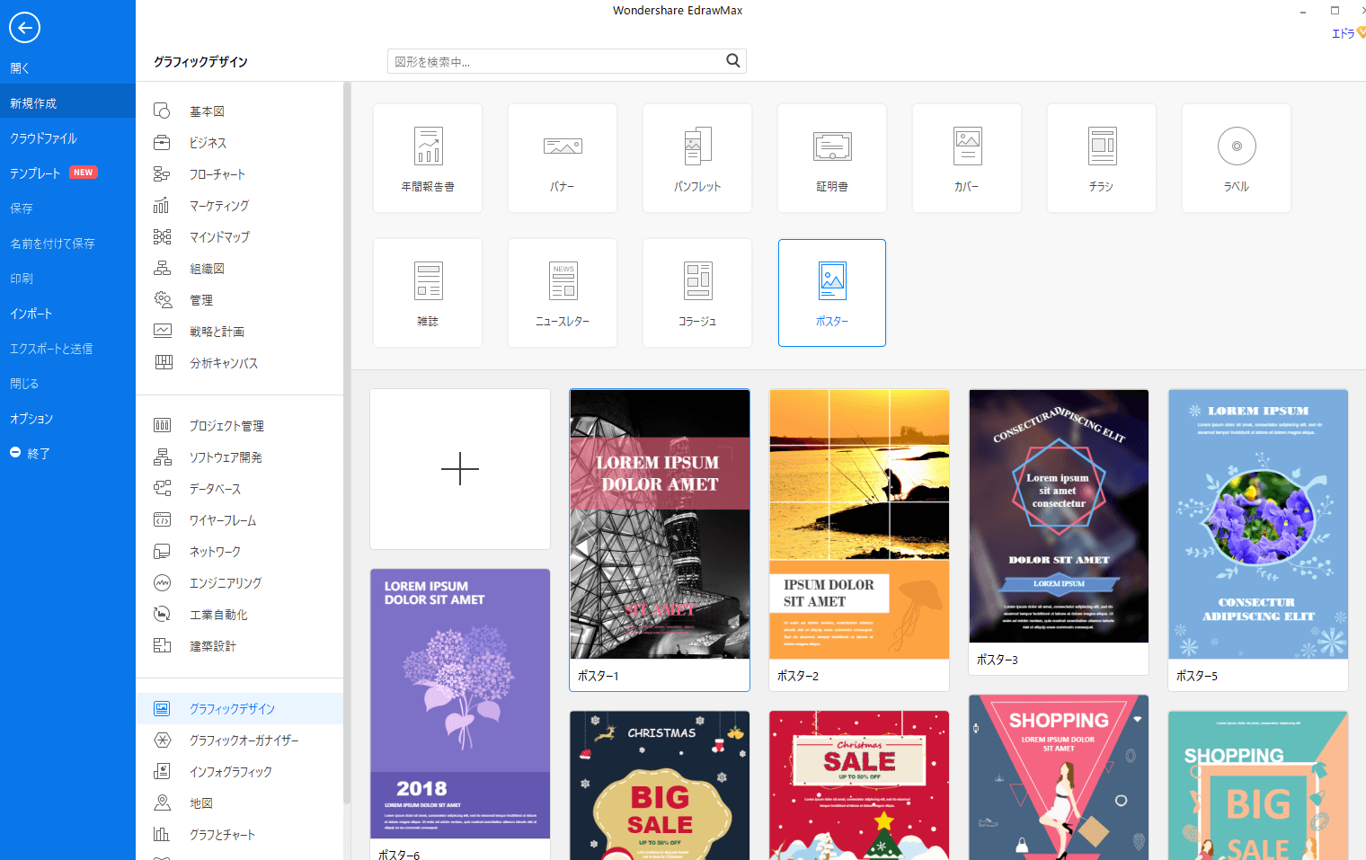Select the ワイヤーフレーム category icon
1366x860 pixels.
tap(163, 519)
